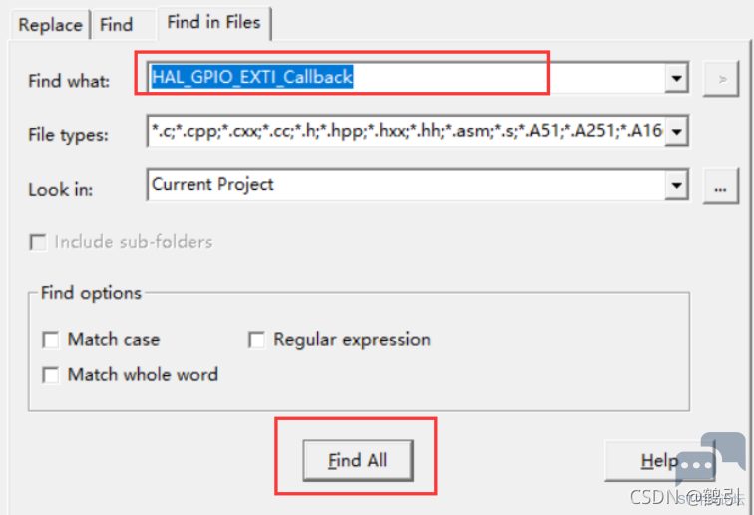Tick the Regular expression checkbox

pos(256,339)
